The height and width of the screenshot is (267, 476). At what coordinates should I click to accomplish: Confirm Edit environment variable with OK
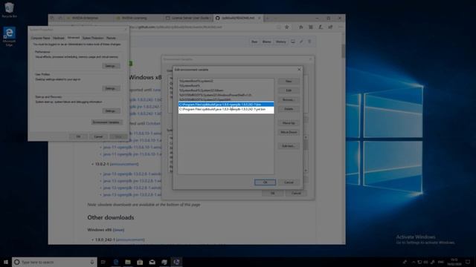[265, 182]
